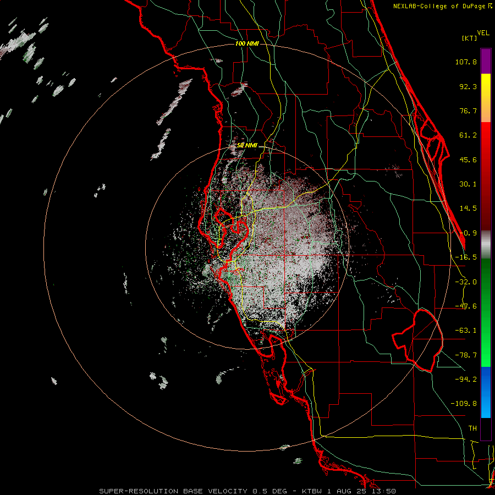Select the 45.6 velocity scale value
495x495 pixels.
click(x=468, y=159)
